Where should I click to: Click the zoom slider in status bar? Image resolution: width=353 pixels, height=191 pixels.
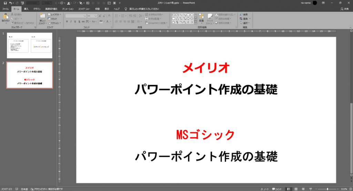pos(327,189)
